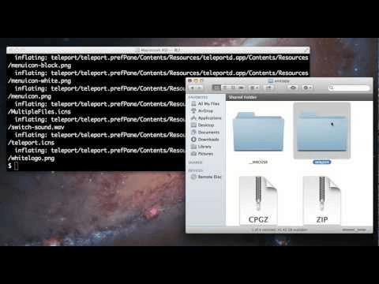379x284 pixels.
Task: Click Terminal line /menuicon-white.png
Action: pos(39,80)
